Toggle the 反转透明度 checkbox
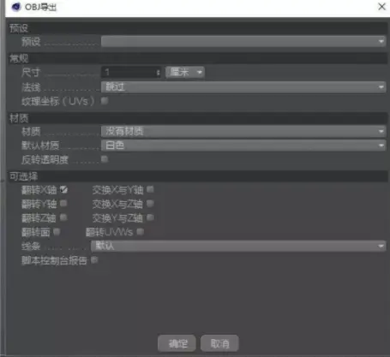Viewport: 390px width, 357px height. pyautogui.click(x=105, y=159)
